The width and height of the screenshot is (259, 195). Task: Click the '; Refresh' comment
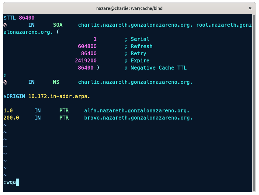[x=139, y=46]
